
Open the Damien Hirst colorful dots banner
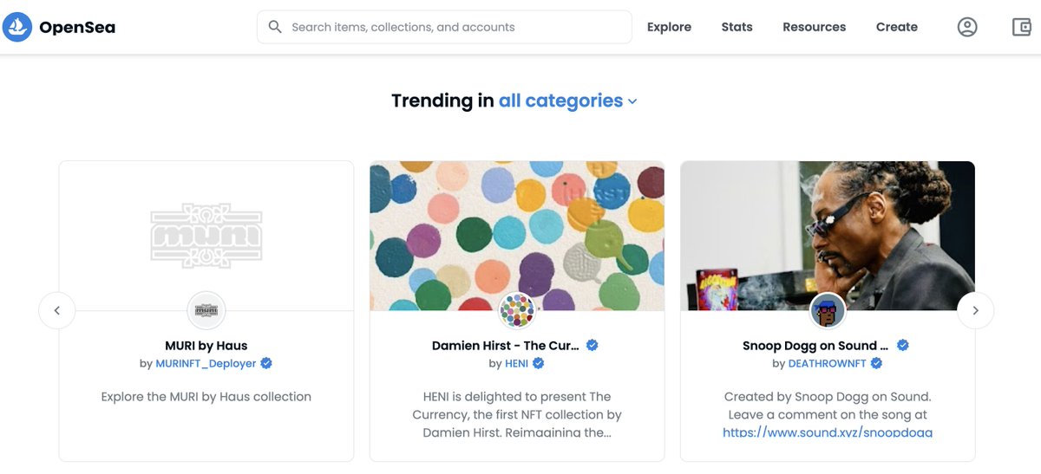pyautogui.click(x=517, y=236)
